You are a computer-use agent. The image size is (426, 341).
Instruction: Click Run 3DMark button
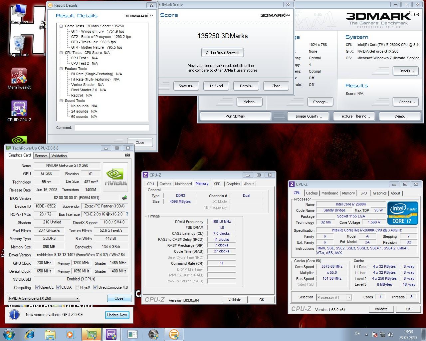pos(235,116)
